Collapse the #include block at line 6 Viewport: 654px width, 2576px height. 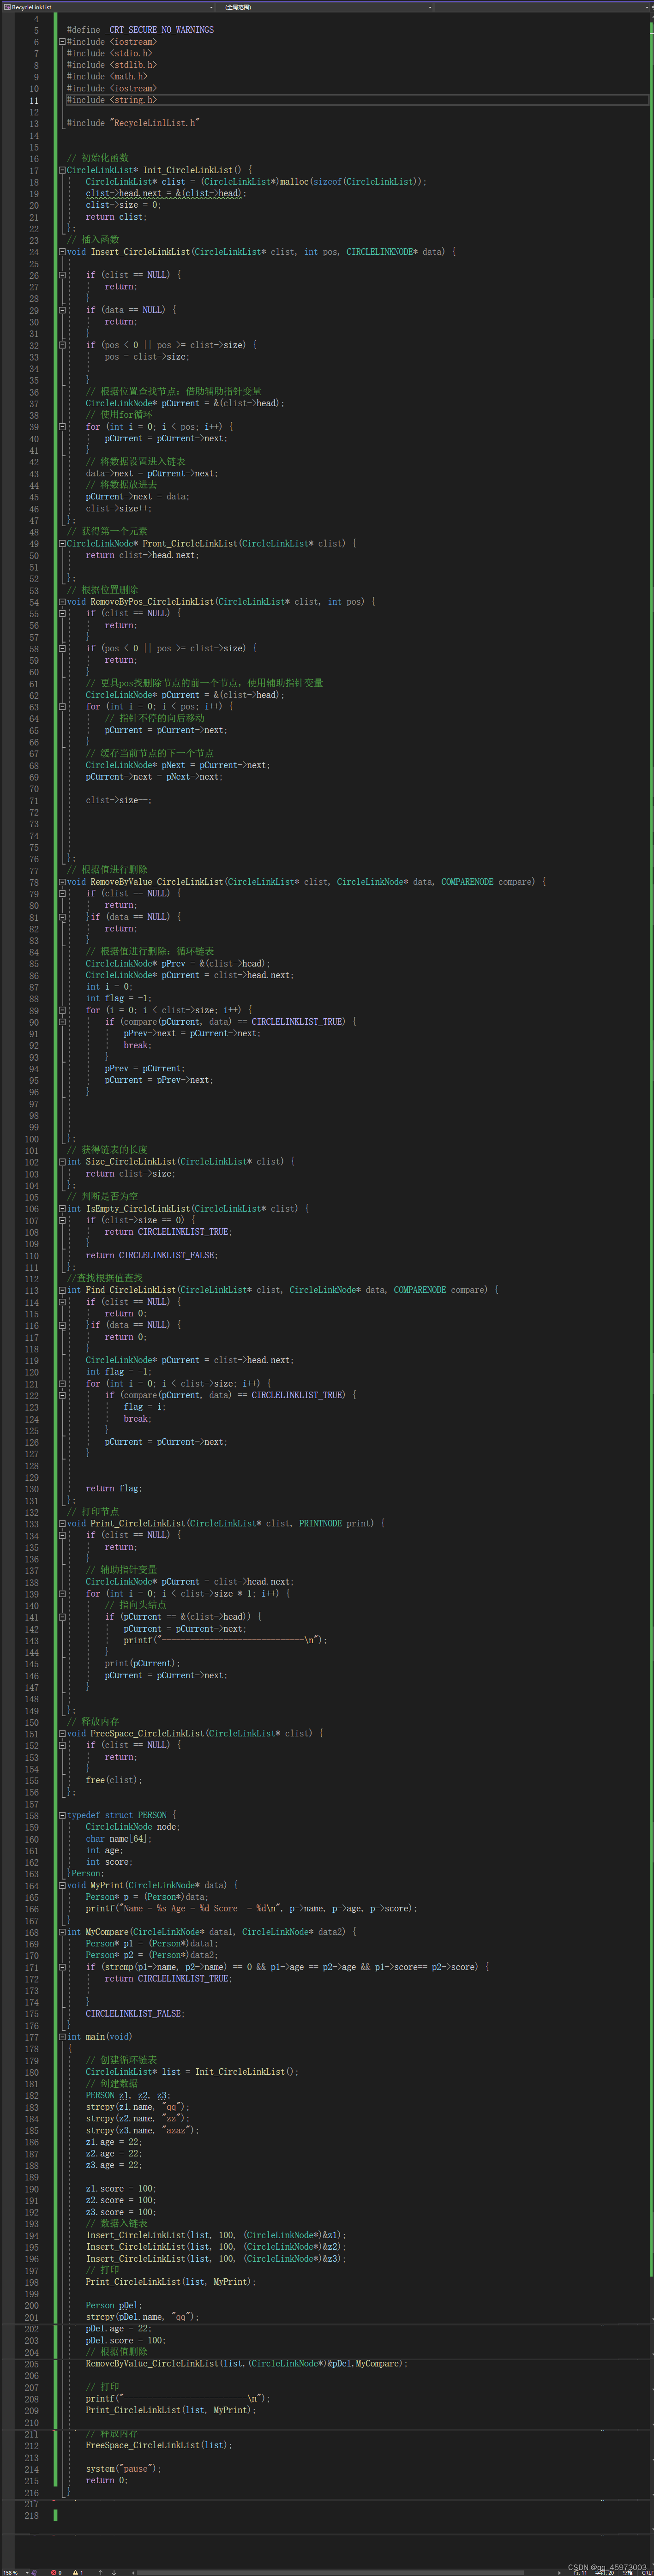coord(62,42)
